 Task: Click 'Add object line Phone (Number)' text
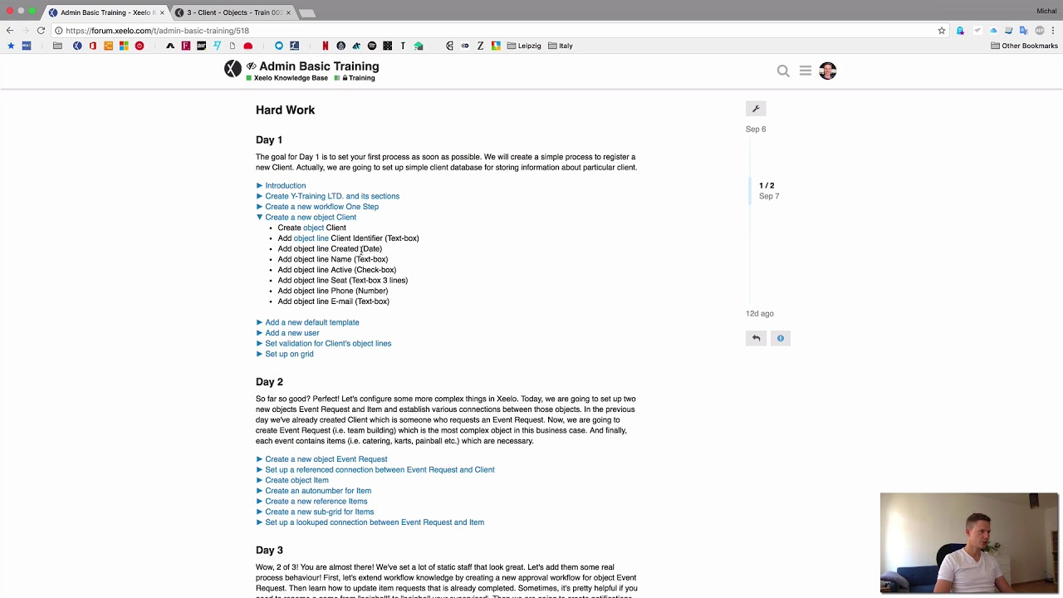[333, 291]
